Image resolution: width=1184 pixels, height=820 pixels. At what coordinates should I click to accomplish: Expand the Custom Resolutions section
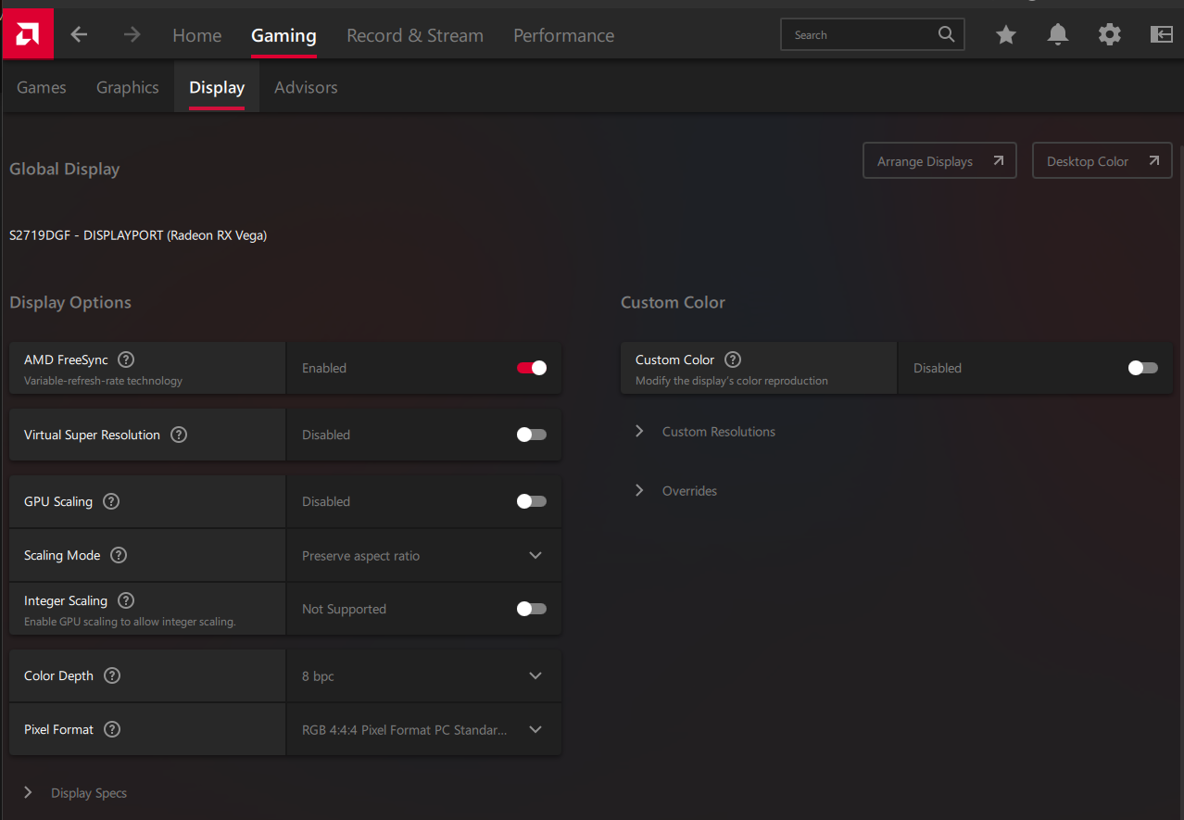click(x=706, y=432)
